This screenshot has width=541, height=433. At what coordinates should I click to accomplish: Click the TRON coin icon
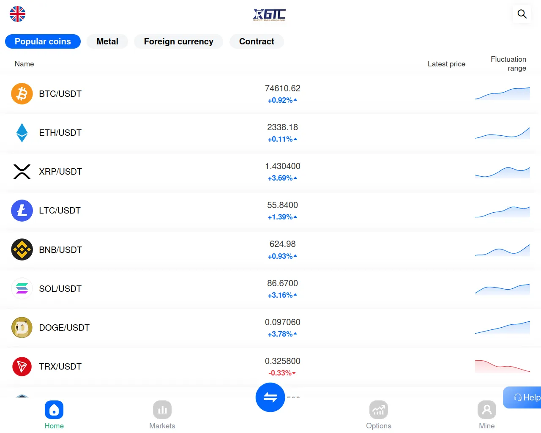tap(22, 367)
